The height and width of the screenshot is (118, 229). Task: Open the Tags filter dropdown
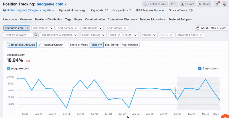point(115,35)
